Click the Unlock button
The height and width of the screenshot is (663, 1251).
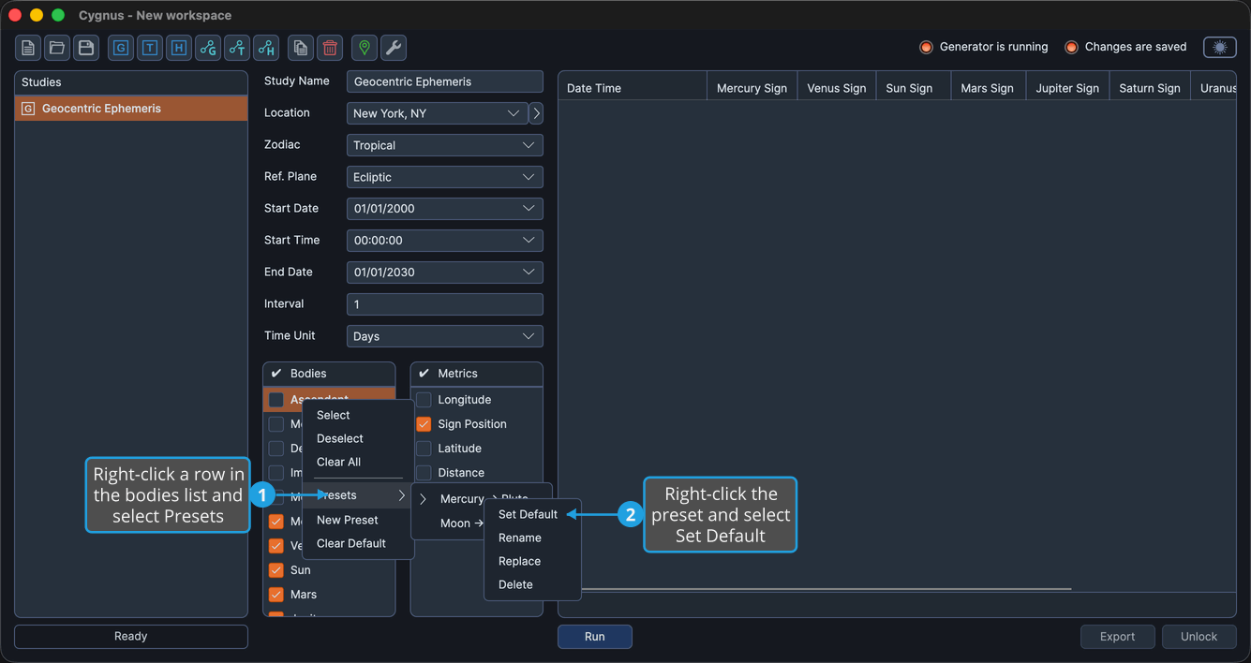coord(1199,637)
